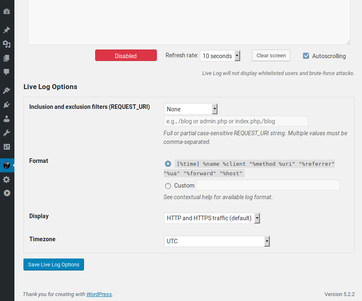The width and height of the screenshot is (362, 301).
Task: Open the Dashboard icon in sidebar
Action: coord(7,12)
